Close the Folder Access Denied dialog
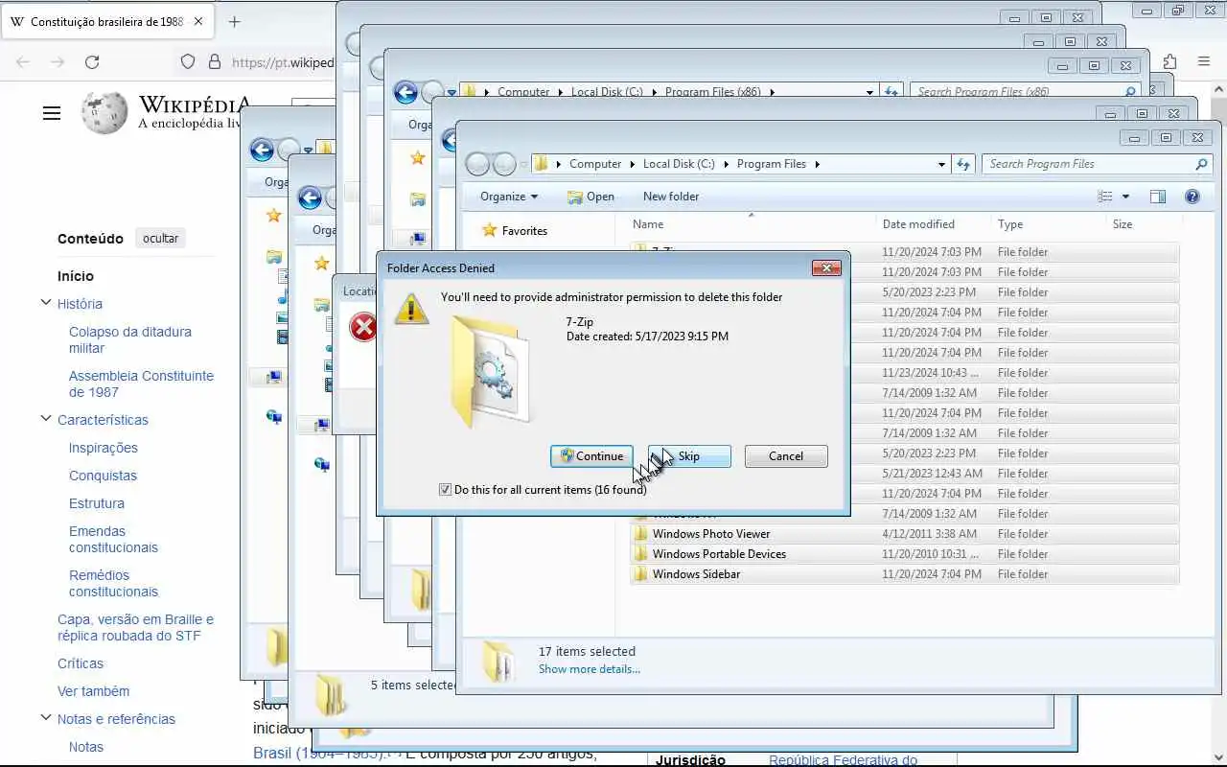The height and width of the screenshot is (767, 1227). point(826,268)
